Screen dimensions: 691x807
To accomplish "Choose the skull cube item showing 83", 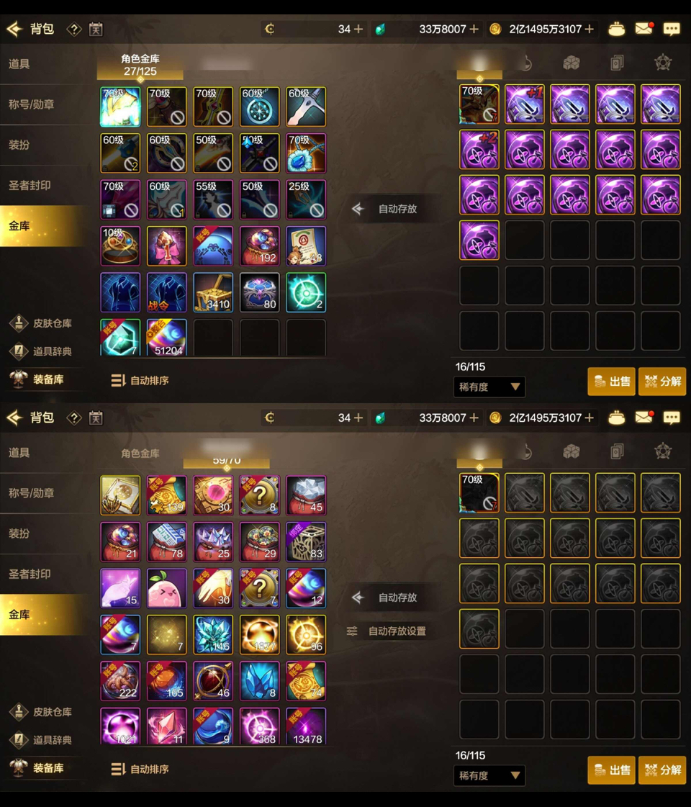I will 306,542.
